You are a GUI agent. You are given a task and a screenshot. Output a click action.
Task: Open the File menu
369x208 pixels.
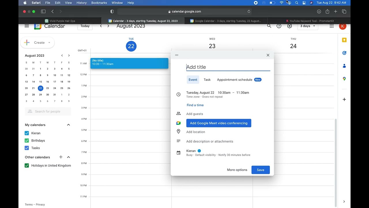pyautogui.click(x=48, y=3)
